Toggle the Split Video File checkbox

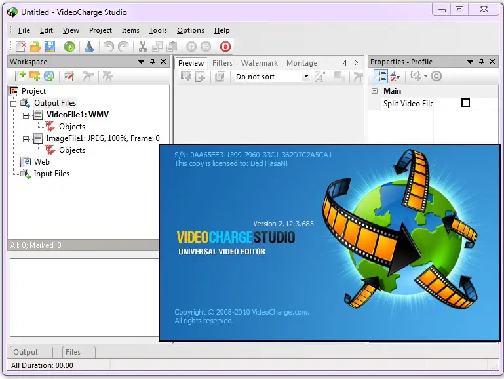[465, 103]
